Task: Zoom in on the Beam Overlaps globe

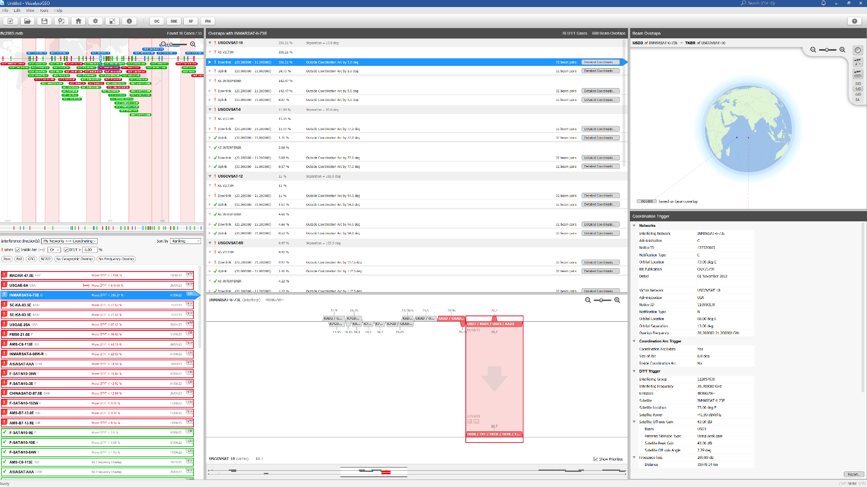Action: point(842,50)
